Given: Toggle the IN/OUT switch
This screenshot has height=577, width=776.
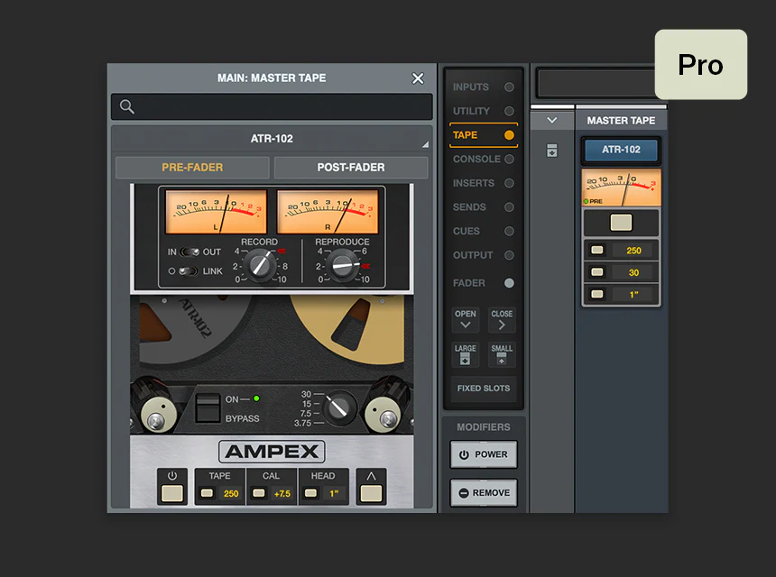Looking at the screenshot, I should coord(189,252).
